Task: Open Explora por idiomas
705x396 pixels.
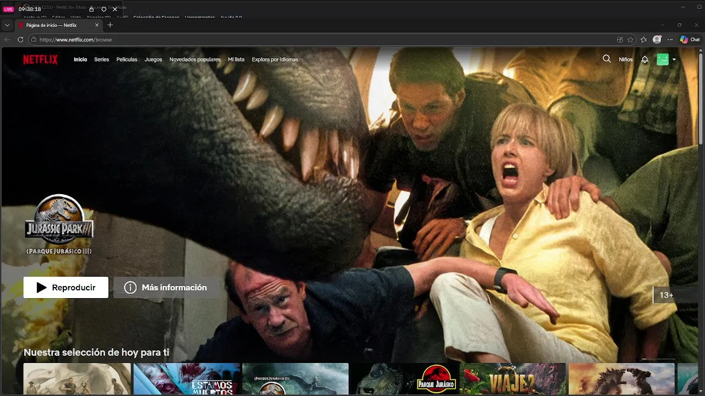Action: click(x=275, y=59)
